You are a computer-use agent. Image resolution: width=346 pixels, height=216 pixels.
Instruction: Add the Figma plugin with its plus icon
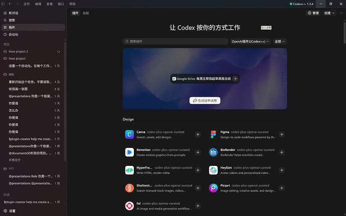[282, 134]
